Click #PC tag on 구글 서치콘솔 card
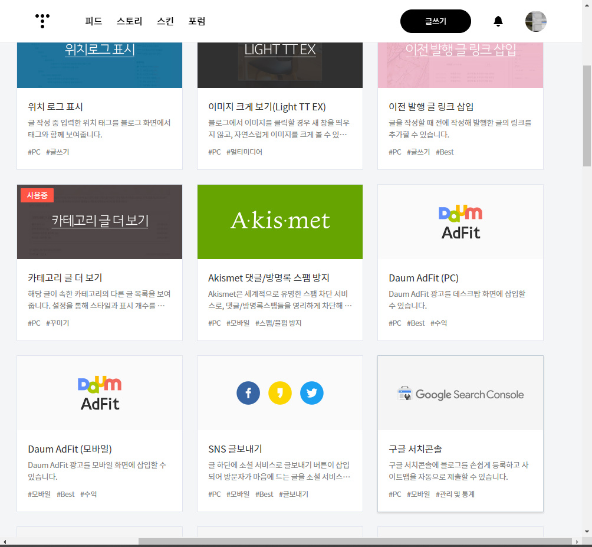 point(395,494)
